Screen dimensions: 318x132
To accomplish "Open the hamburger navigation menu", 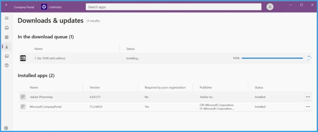I will 7,18.
